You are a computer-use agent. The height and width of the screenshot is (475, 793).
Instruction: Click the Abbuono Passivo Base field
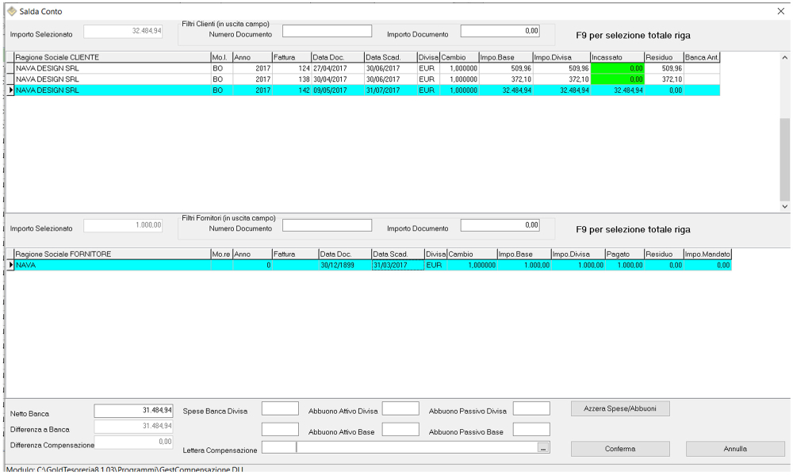point(531,429)
